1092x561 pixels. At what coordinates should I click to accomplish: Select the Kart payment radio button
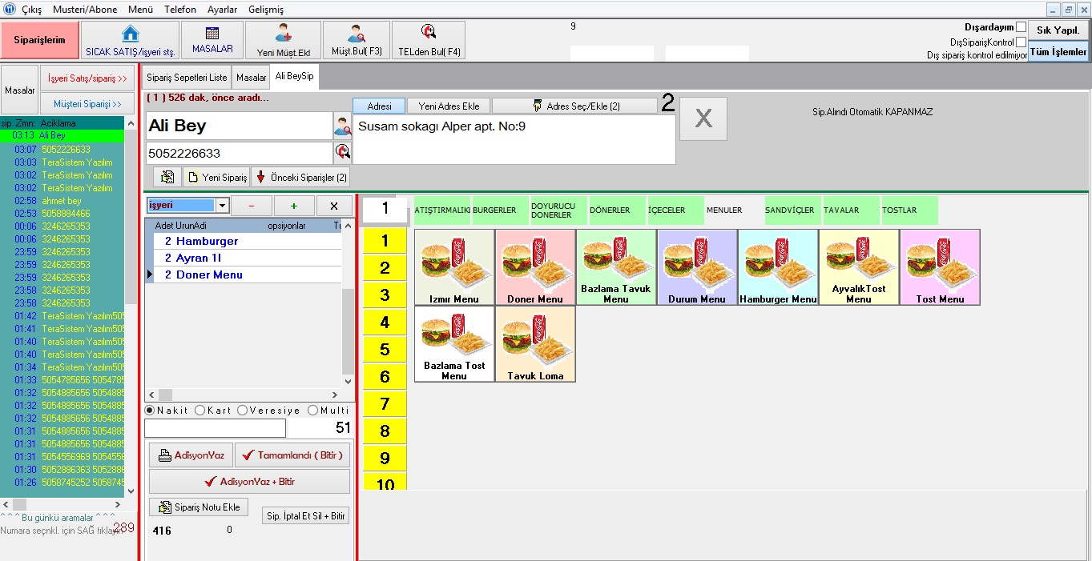pyautogui.click(x=199, y=411)
